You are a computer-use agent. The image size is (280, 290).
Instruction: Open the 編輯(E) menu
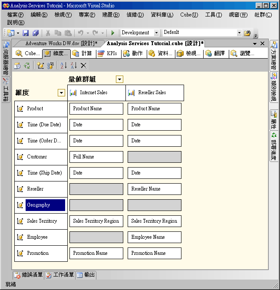(39, 15)
